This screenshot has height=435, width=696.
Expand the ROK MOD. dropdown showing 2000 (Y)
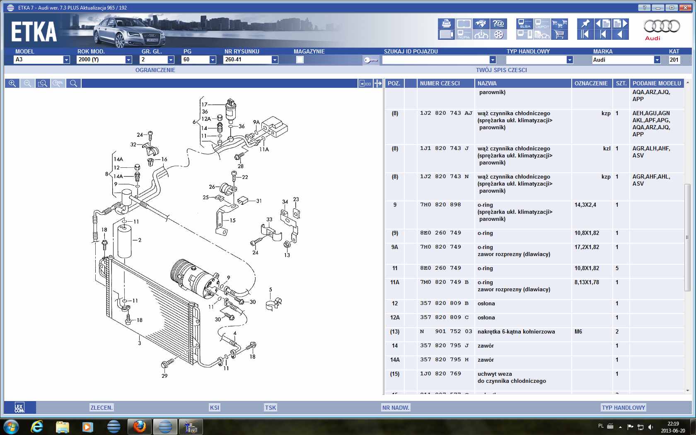click(128, 60)
